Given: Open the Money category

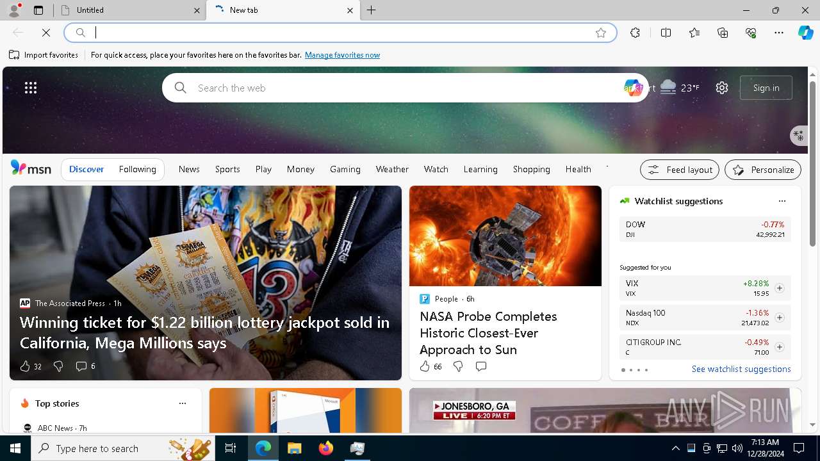Looking at the screenshot, I should [x=300, y=169].
